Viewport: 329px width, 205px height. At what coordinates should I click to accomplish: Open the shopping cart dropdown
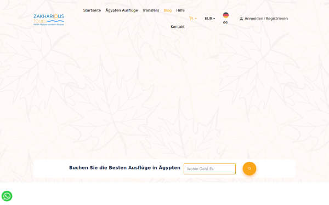tap(192, 19)
